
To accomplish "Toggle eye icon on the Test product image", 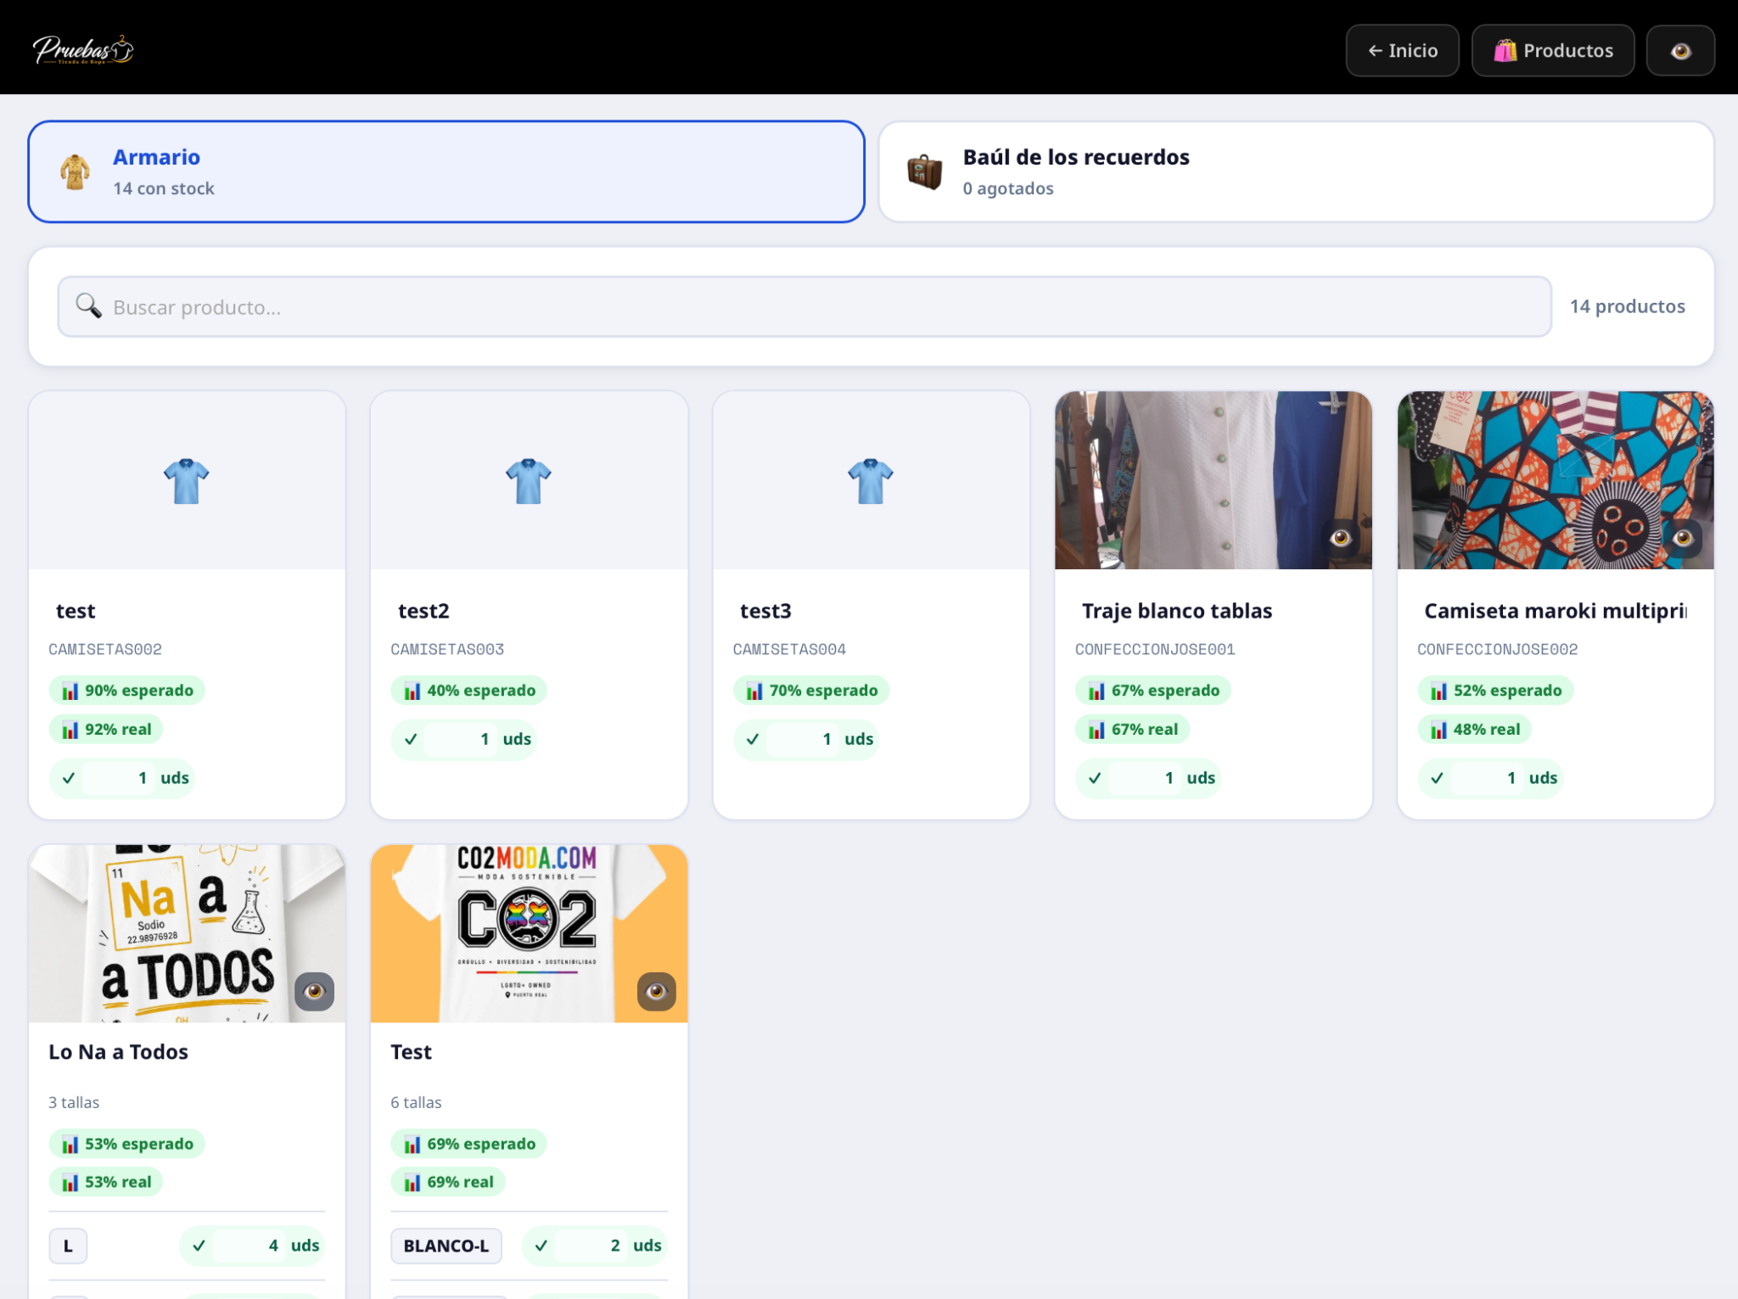I will pyautogui.click(x=656, y=991).
